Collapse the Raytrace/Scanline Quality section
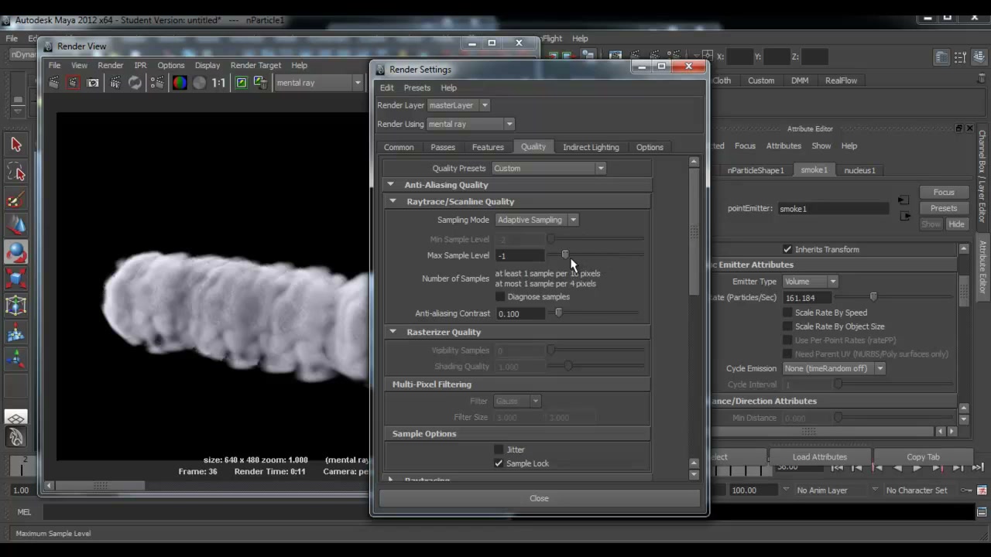This screenshot has height=557, width=991. point(393,201)
